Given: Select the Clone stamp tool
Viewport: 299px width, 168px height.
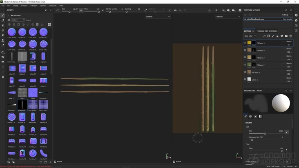Looking at the screenshot, I should click(x=3, y=40).
